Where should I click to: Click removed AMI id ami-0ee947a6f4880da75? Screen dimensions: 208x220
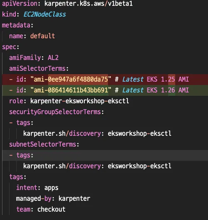pyautogui.click(x=71, y=79)
